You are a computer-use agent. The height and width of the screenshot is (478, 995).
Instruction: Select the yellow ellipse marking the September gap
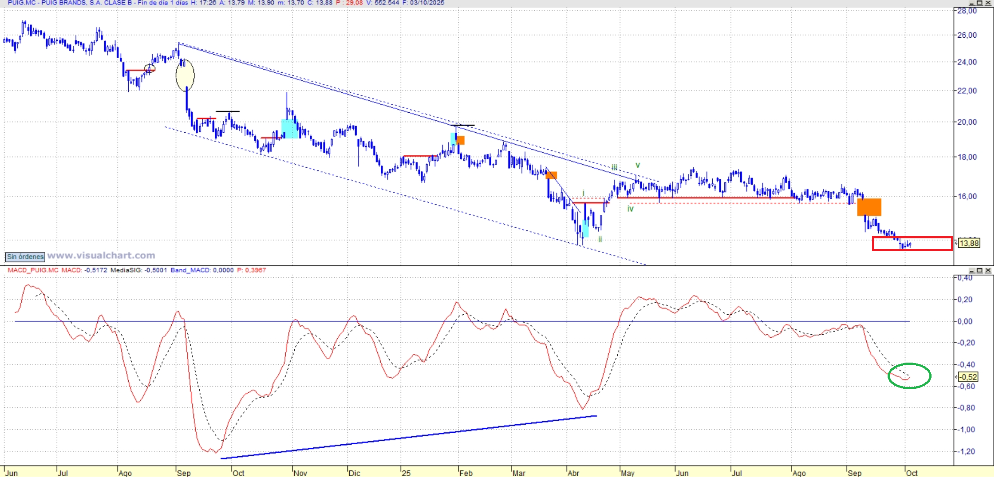coord(185,75)
